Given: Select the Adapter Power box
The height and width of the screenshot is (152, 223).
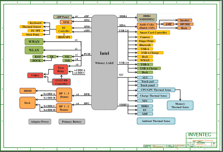Looking at the screenshot, I should [40, 122].
